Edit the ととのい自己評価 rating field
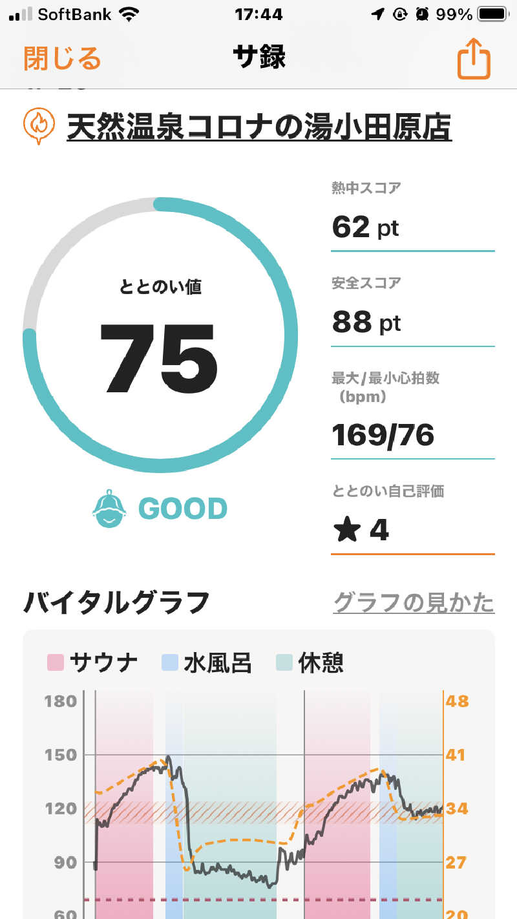Screen dimensions: 517x919 point(413,531)
